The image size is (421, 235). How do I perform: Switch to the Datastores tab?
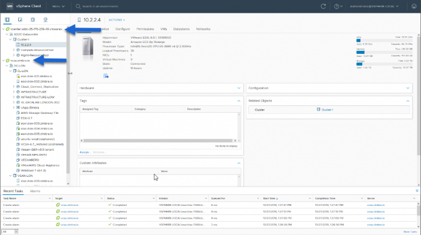click(x=181, y=29)
